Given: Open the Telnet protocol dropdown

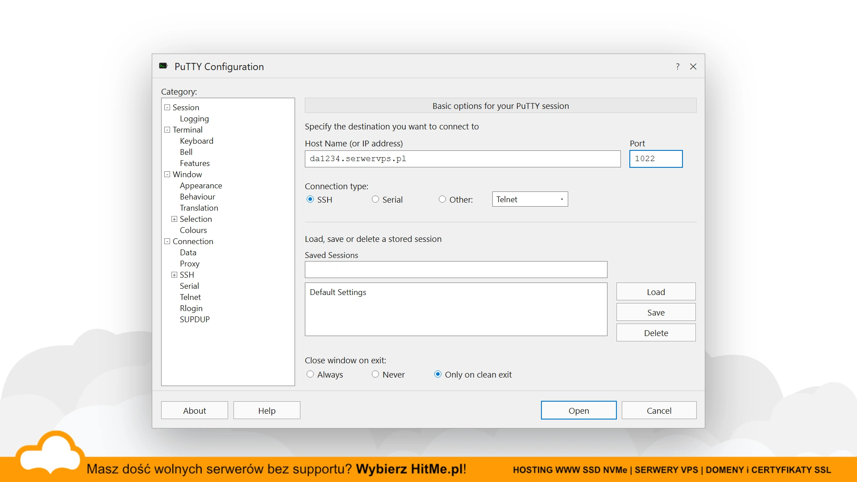Looking at the screenshot, I should point(530,199).
